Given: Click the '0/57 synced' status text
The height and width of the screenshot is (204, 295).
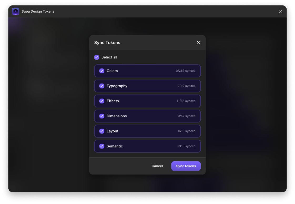Looking at the screenshot, I should (x=187, y=116).
